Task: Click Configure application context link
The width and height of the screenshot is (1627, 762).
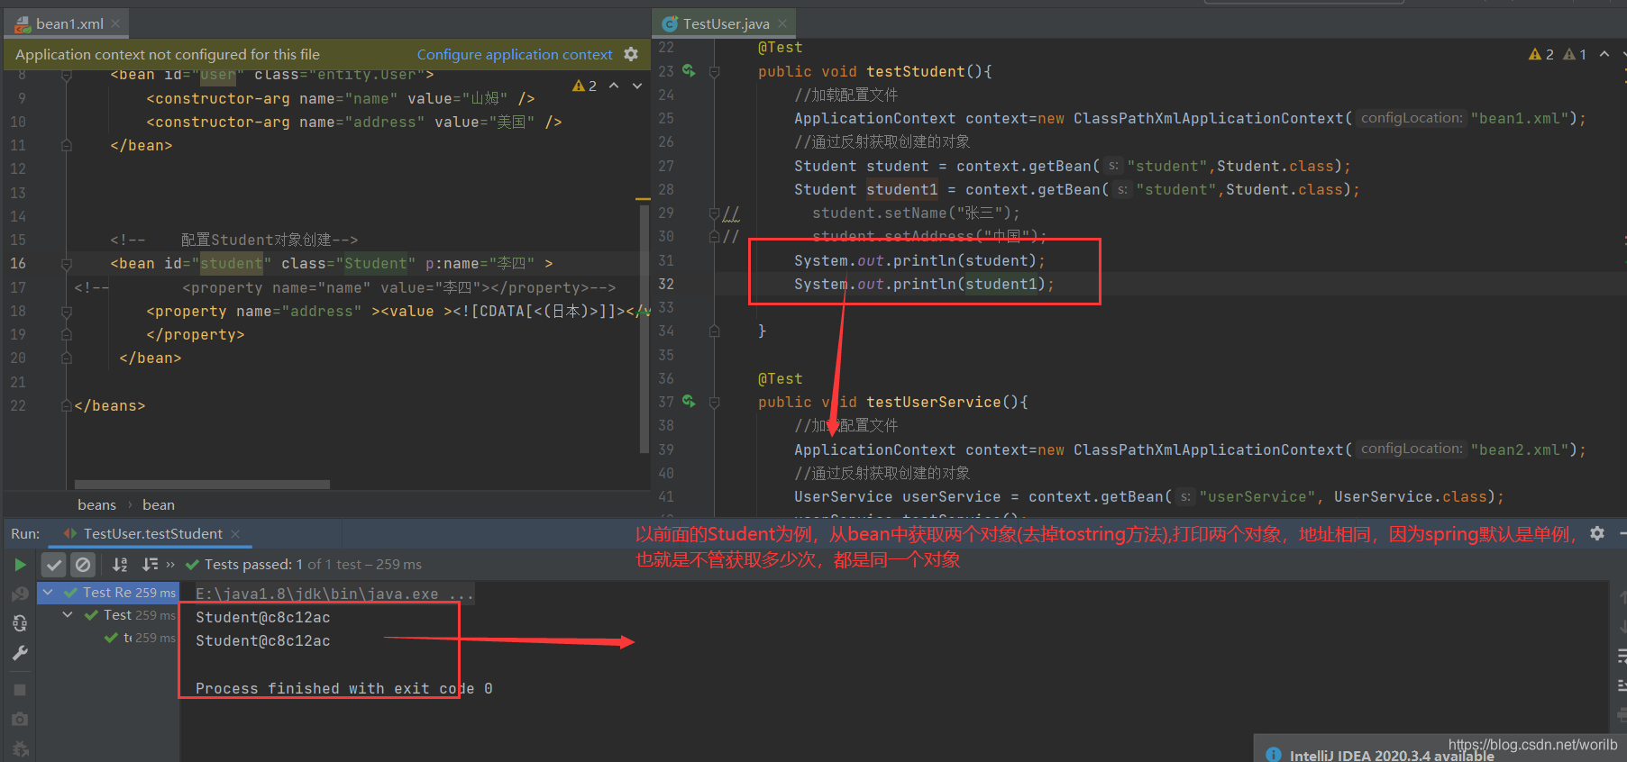Action: [x=515, y=54]
